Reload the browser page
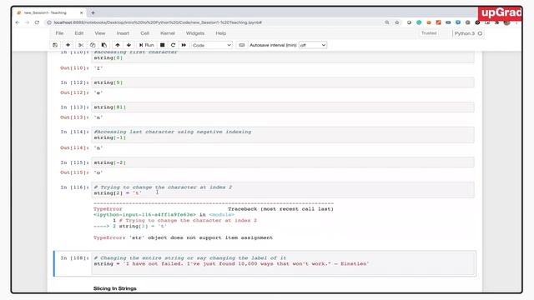Screen dimensions: 534x300 click(37, 22)
